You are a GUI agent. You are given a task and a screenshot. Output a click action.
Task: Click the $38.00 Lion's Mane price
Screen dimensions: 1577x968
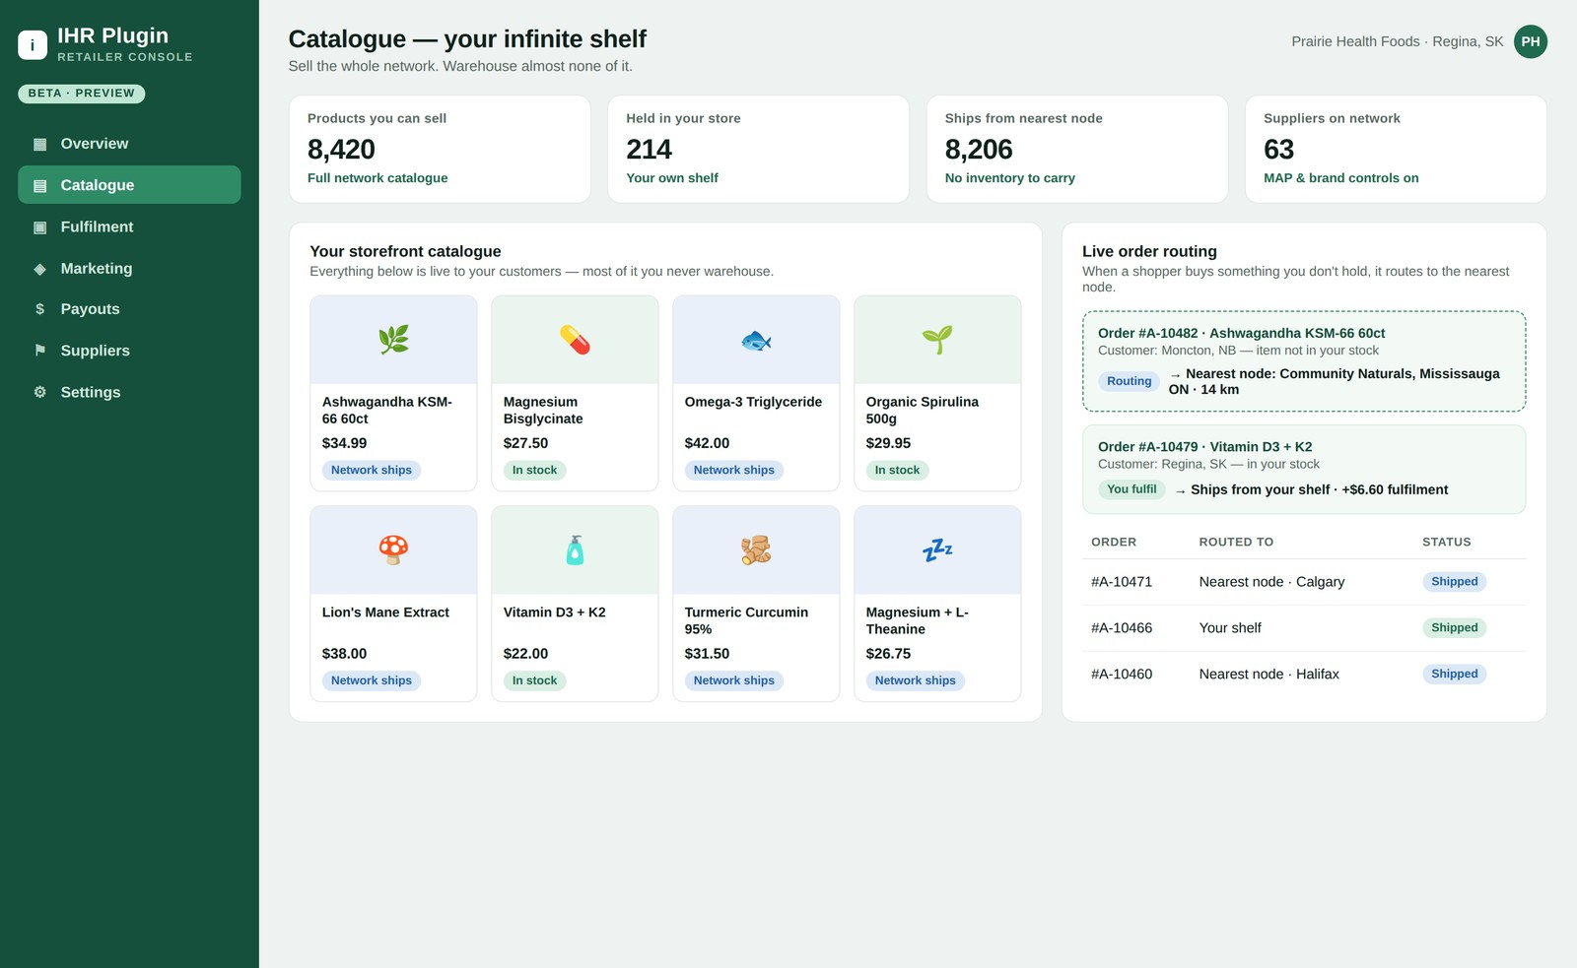(x=344, y=654)
